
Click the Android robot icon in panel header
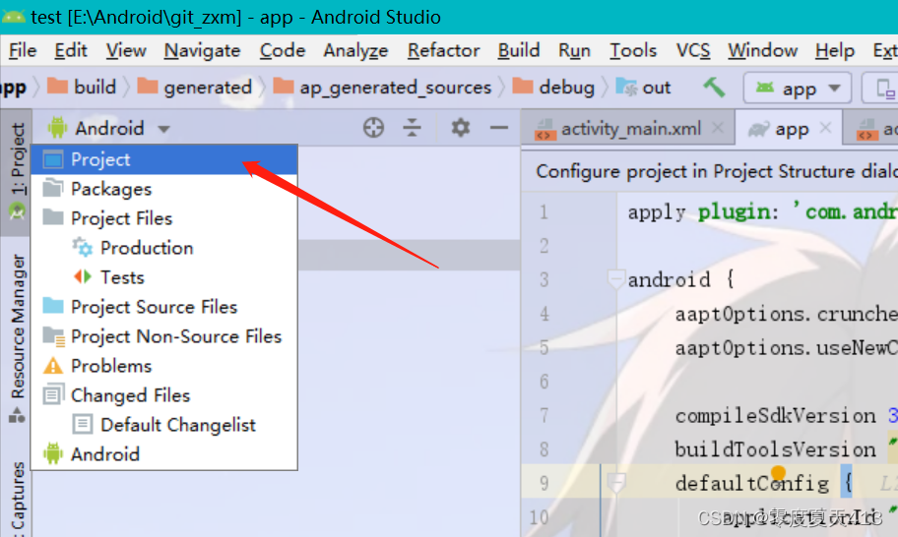click(57, 128)
